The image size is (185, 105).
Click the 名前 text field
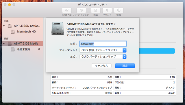103,44
